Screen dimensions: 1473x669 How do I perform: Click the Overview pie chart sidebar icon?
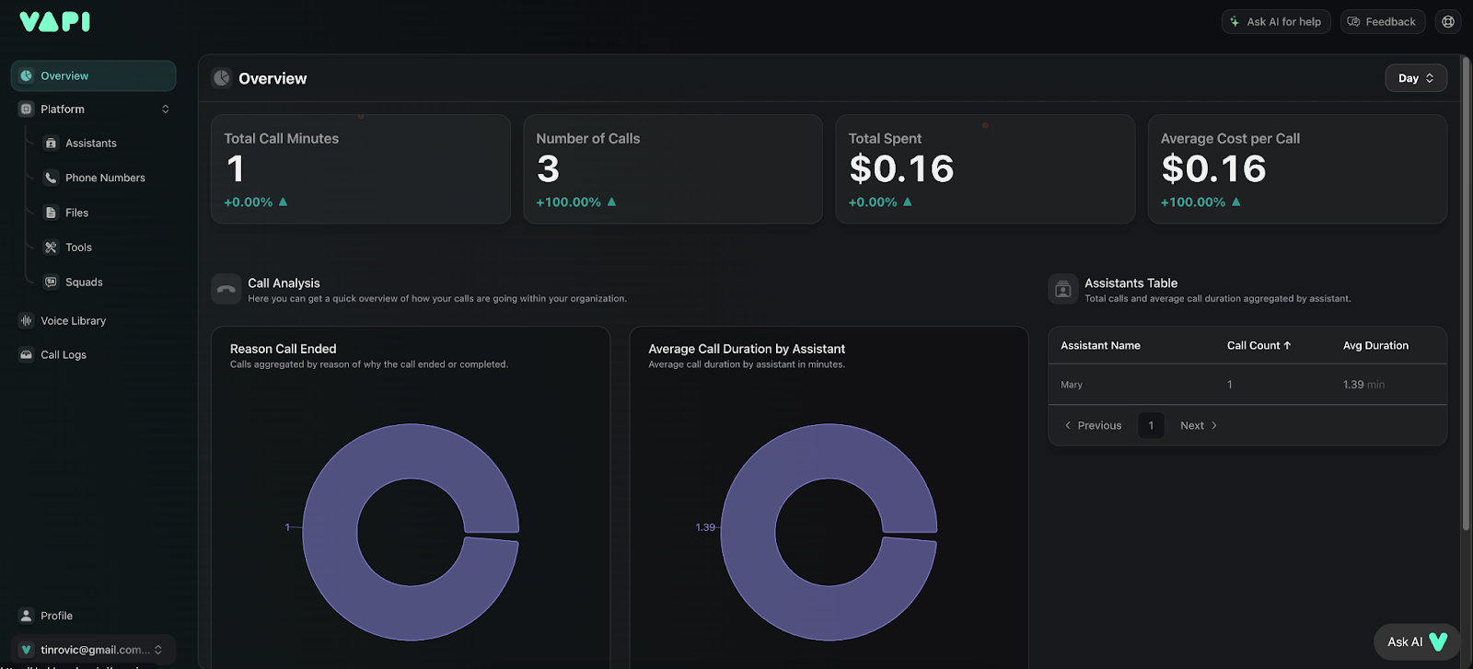pyautogui.click(x=27, y=75)
